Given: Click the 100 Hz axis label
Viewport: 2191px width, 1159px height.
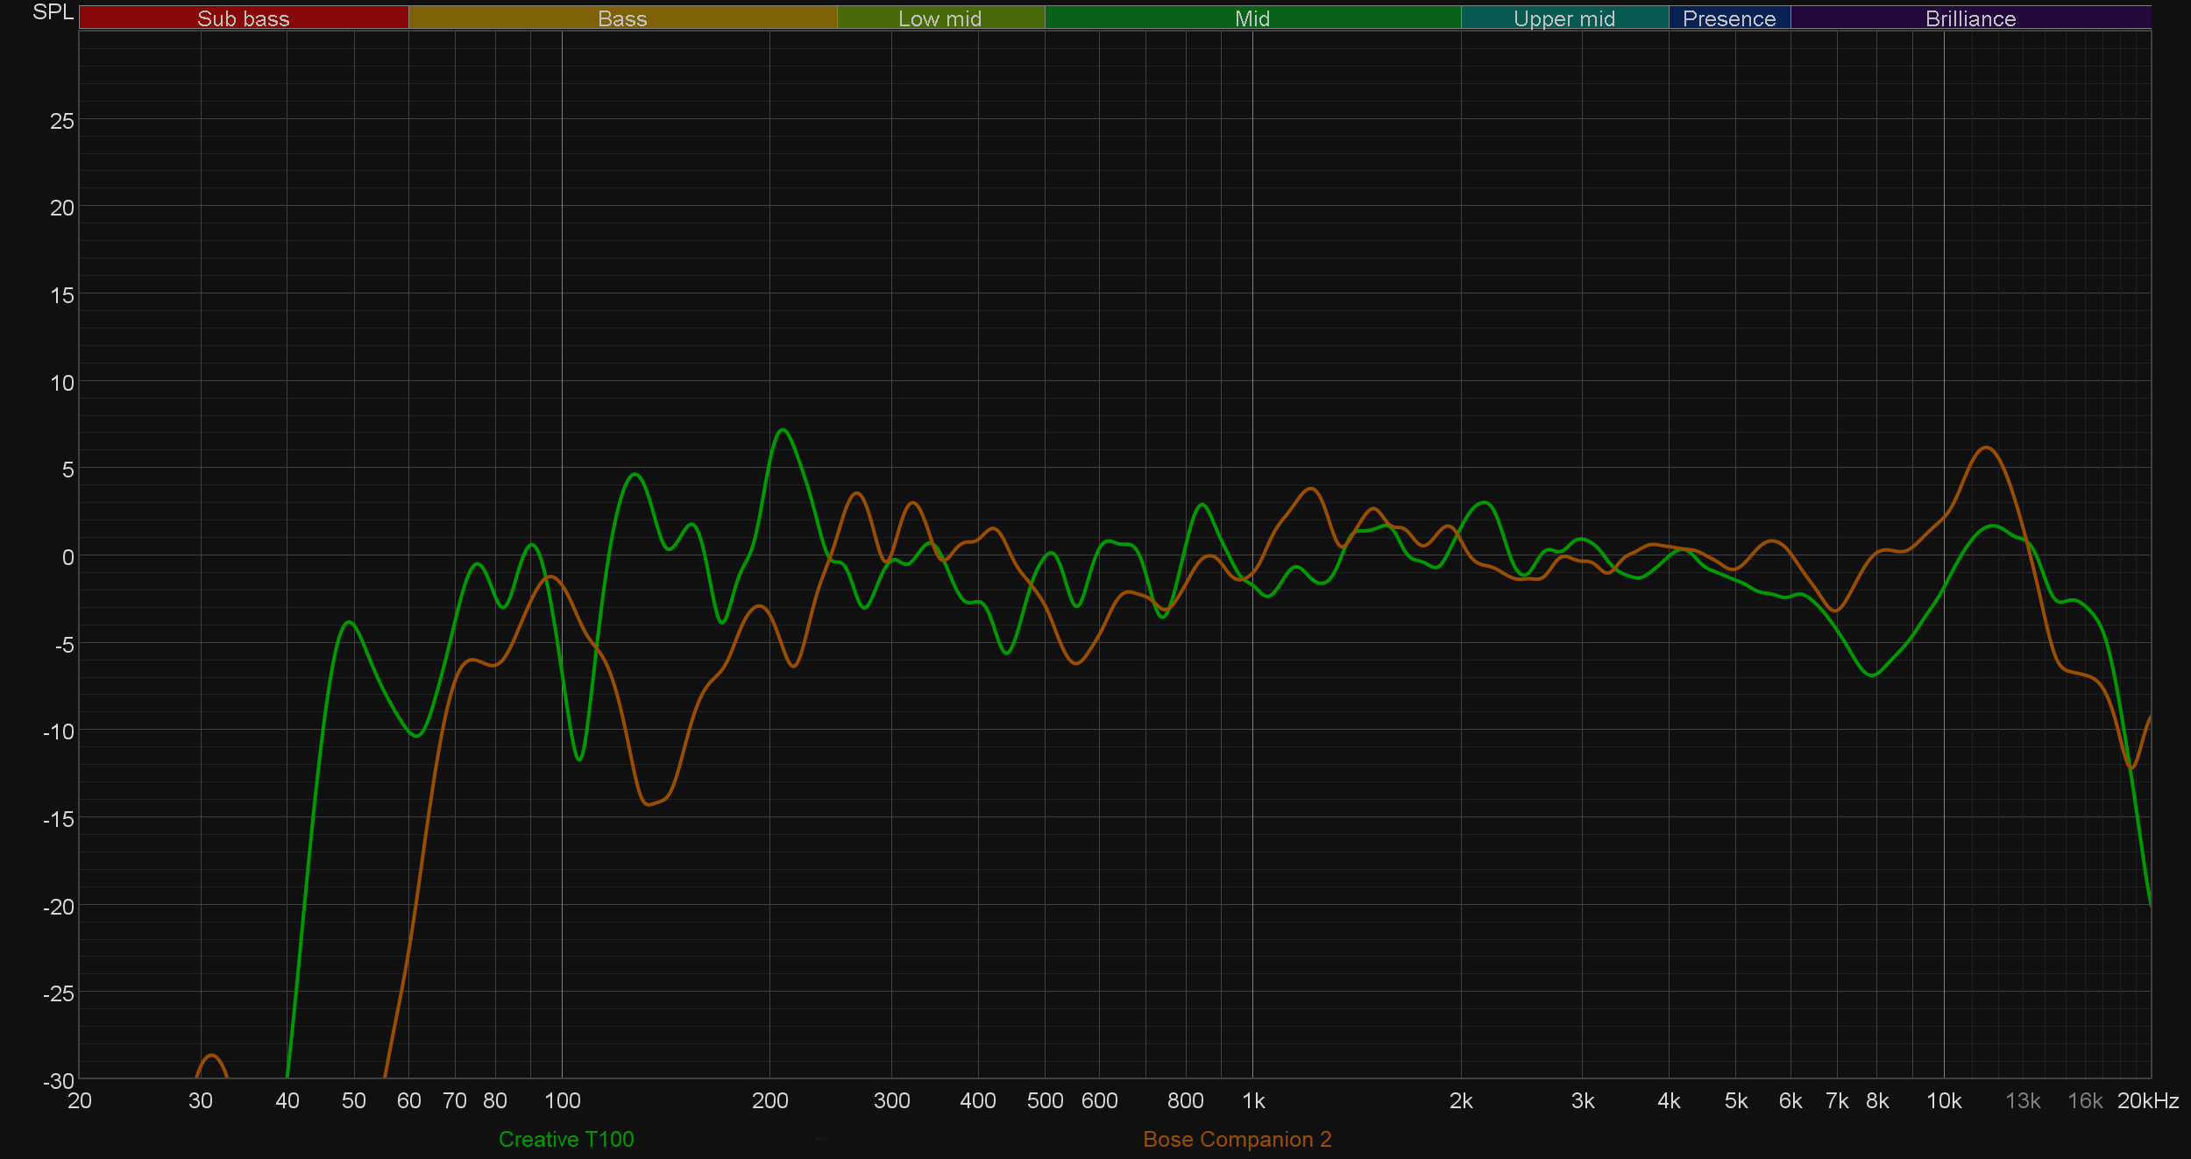Looking at the screenshot, I should point(562,1101).
